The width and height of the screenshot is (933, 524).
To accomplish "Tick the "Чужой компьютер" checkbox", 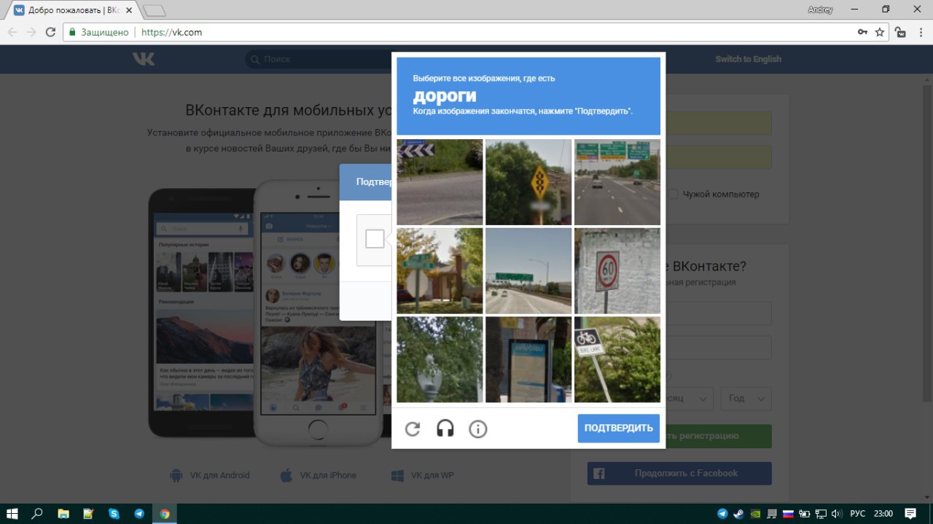I will (674, 195).
